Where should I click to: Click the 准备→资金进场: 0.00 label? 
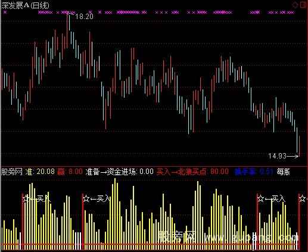point(120,172)
